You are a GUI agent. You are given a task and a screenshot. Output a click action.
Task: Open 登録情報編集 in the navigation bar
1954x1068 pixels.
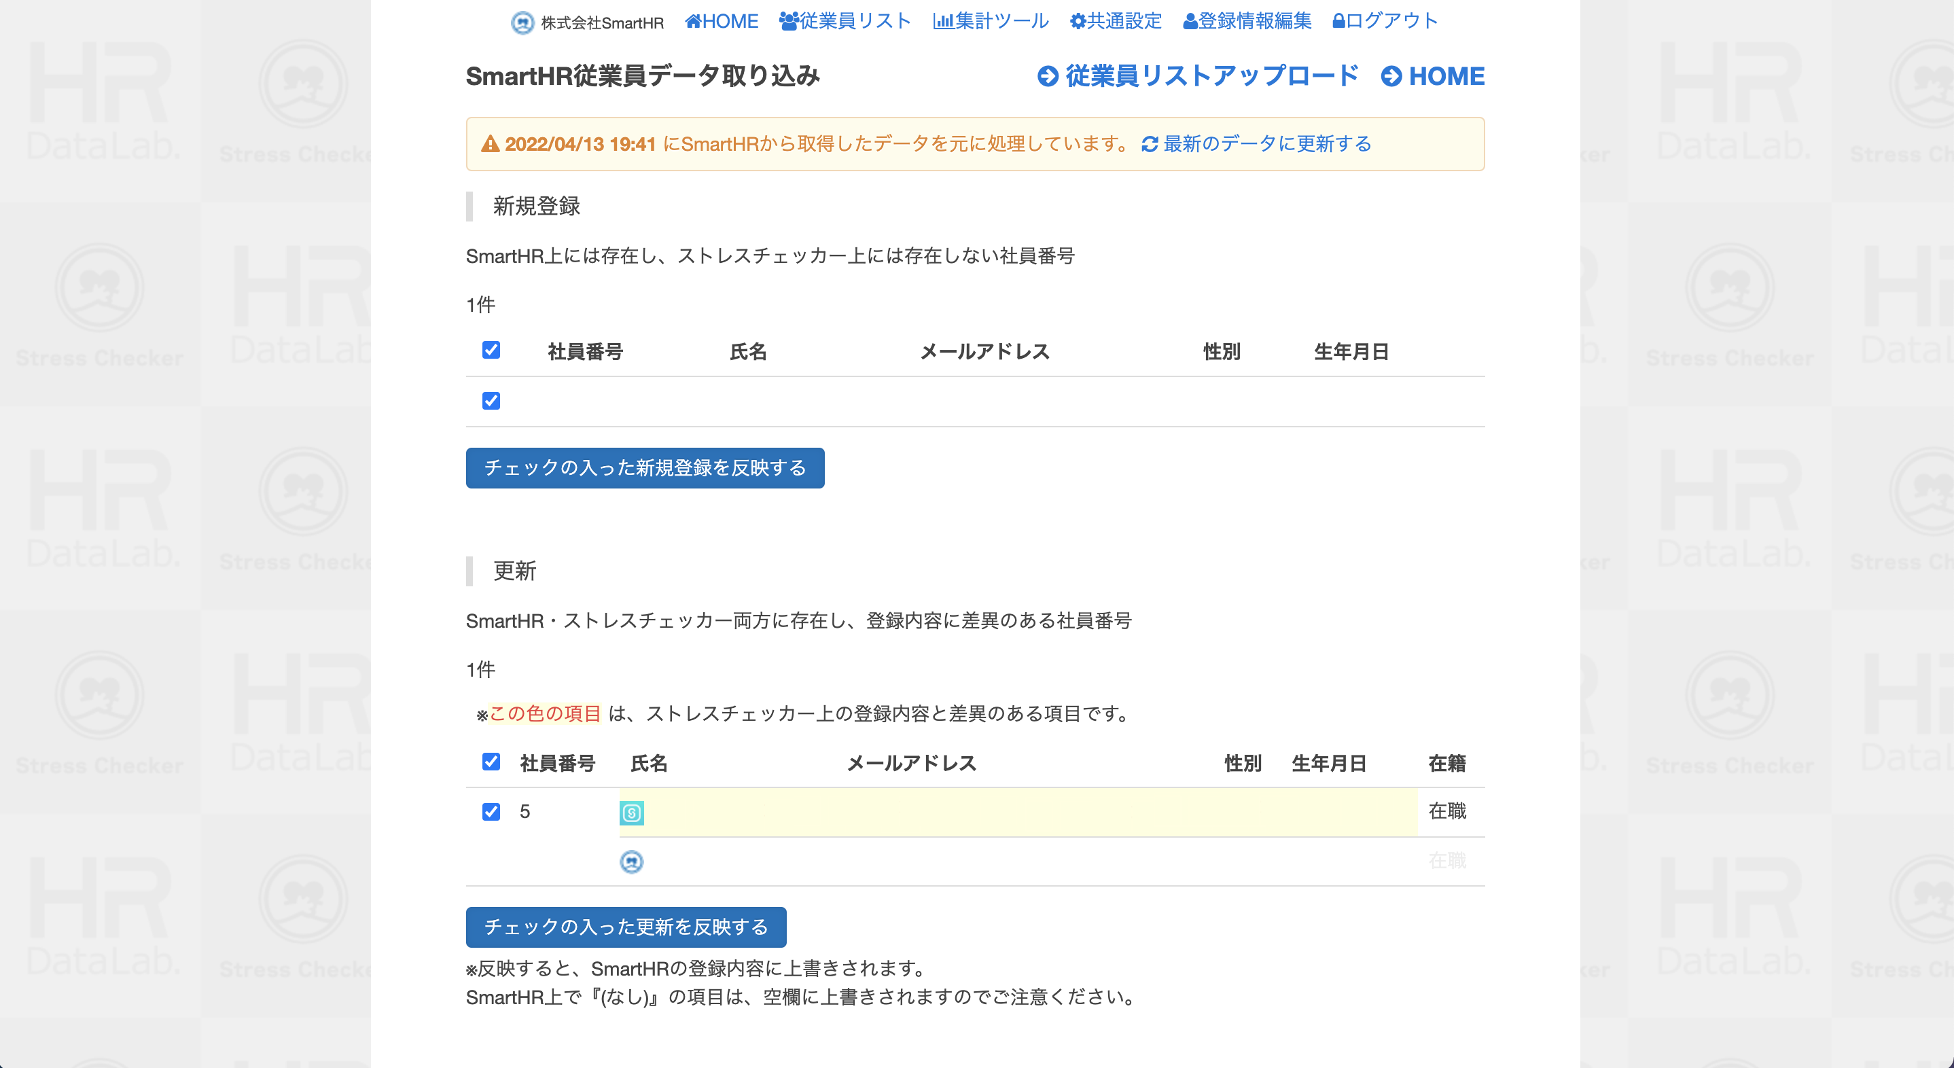pyautogui.click(x=1247, y=21)
